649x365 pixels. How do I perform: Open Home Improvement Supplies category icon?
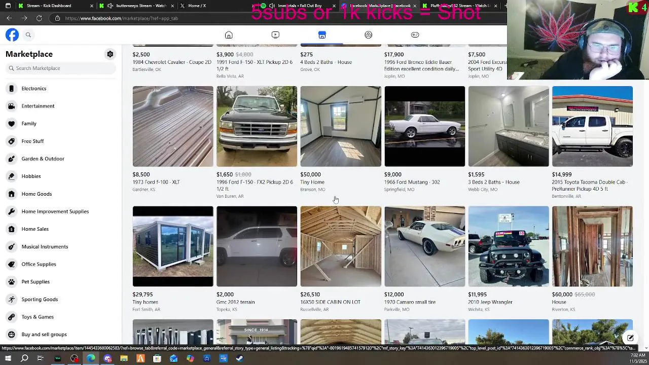pyautogui.click(x=11, y=211)
